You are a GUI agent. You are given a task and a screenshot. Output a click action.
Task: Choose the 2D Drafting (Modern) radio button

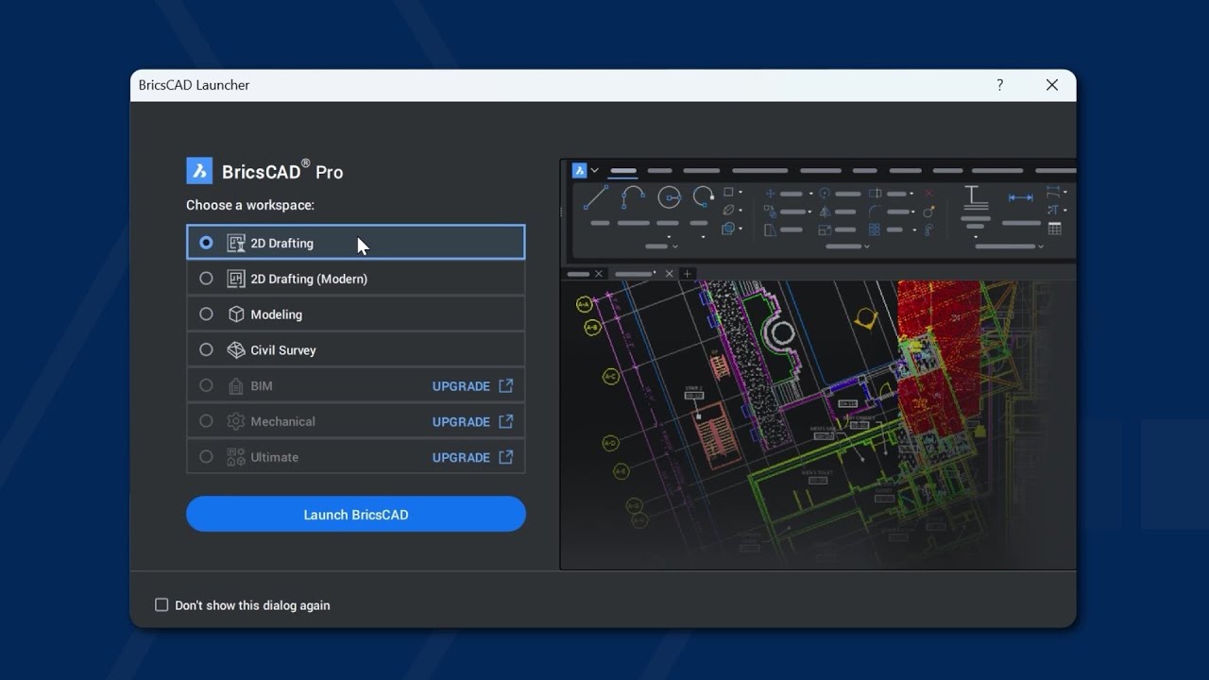[x=206, y=279]
